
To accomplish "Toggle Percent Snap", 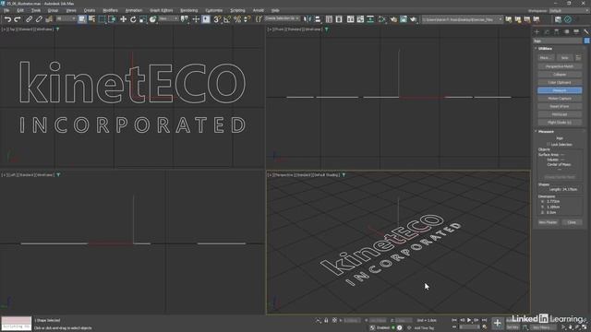I will click(237, 19).
